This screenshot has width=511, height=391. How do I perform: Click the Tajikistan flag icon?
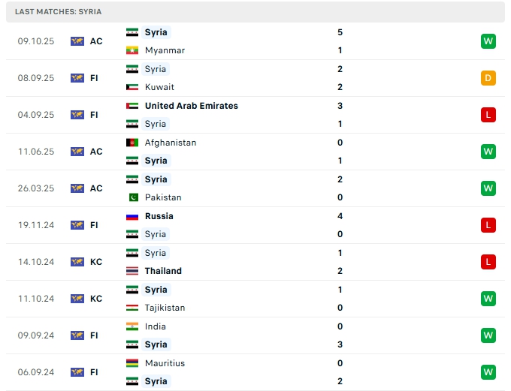pos(132,308)
